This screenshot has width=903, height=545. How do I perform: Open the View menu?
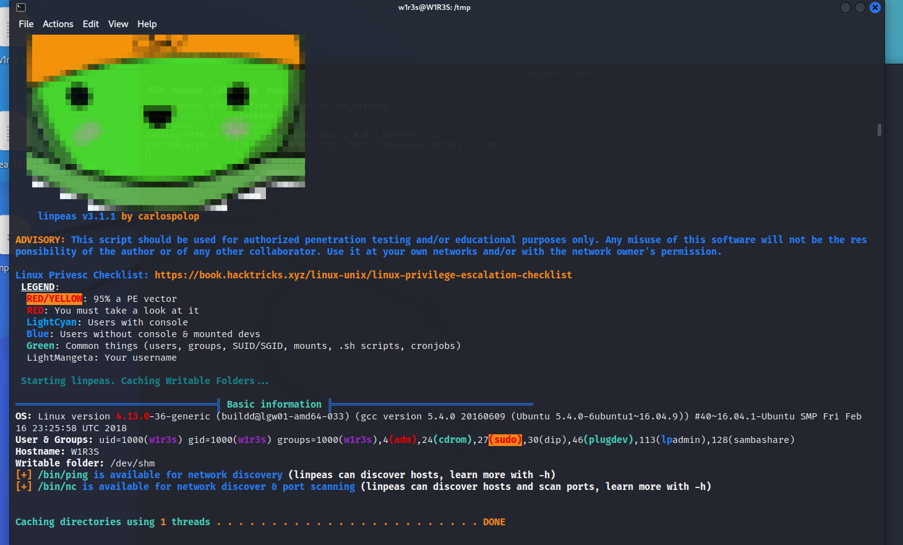pyautogui.click(x=118, y=24)
